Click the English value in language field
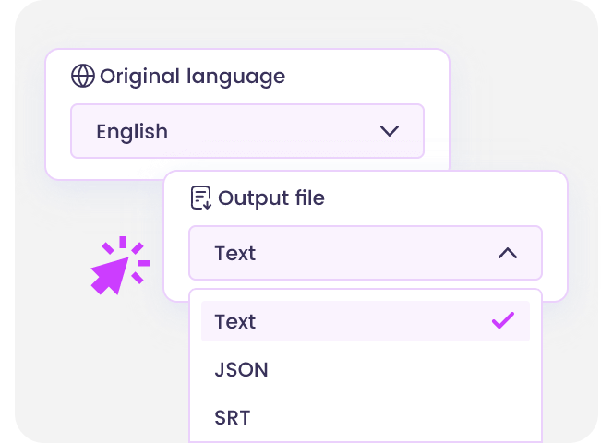This screenshot has width=613, height=443. [x=132, y=131]
